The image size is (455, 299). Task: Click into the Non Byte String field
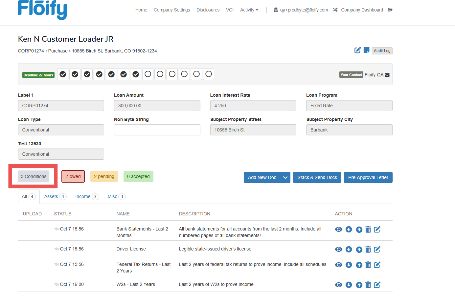click(157, 130)
